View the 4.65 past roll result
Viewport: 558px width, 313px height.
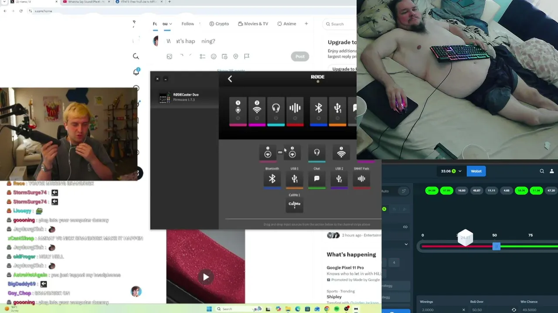506,190
